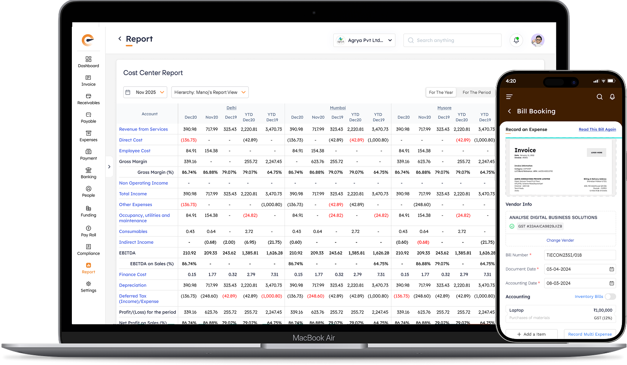The image size is (627, 365).
Task: Expand the collapsed sidebar with the chevron
Action: 109,167
